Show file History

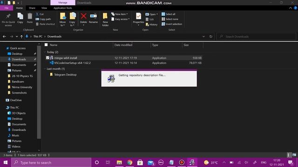click(151, 25)
